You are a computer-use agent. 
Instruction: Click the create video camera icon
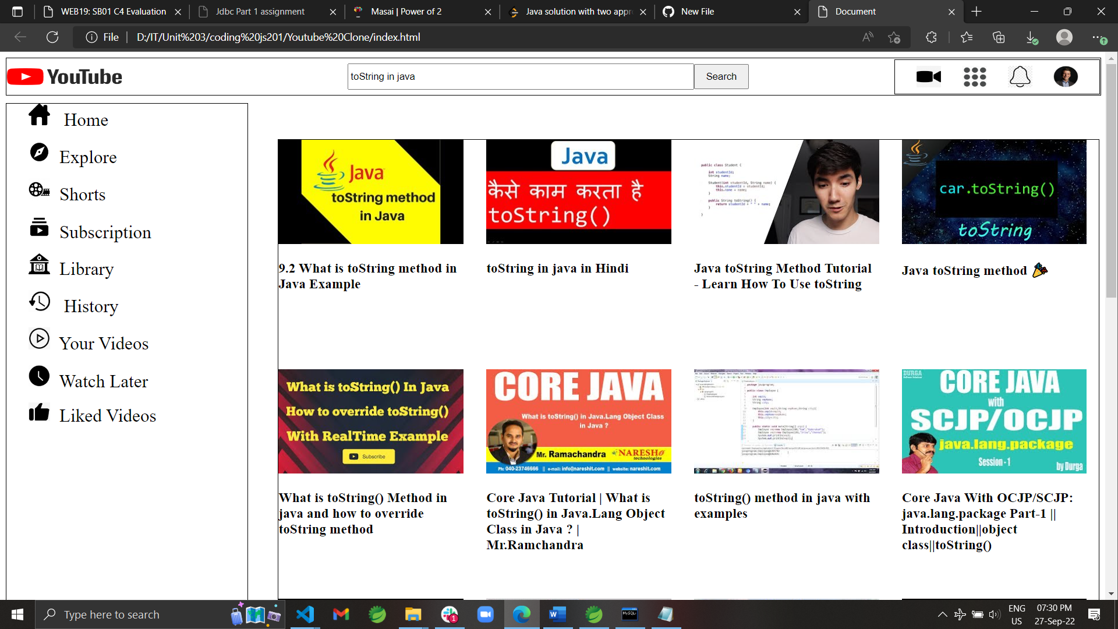927,76
